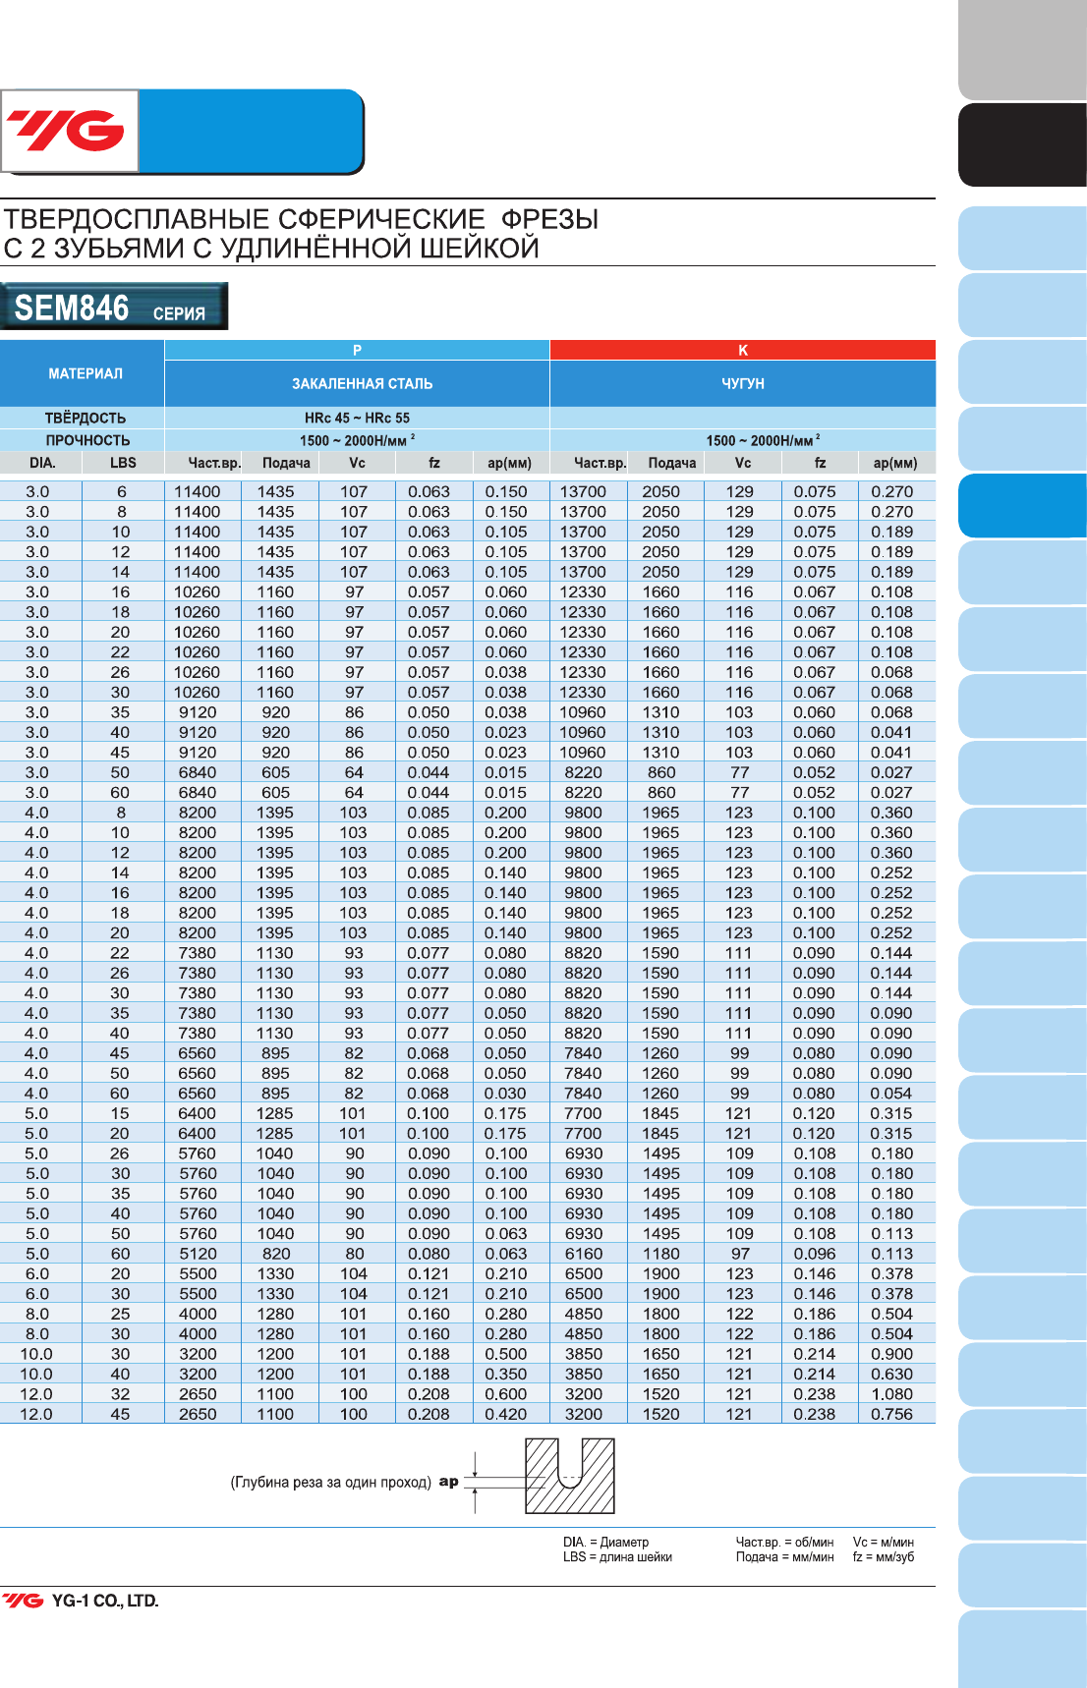
Task: Click 13700 in the DIA 3.0, LBS 14 row
Action: coord(584,572)
